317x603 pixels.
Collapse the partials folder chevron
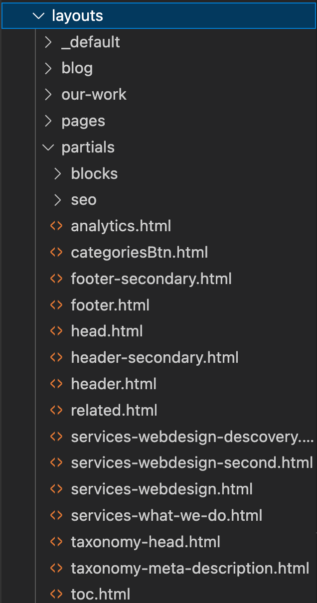pos(48,148)
